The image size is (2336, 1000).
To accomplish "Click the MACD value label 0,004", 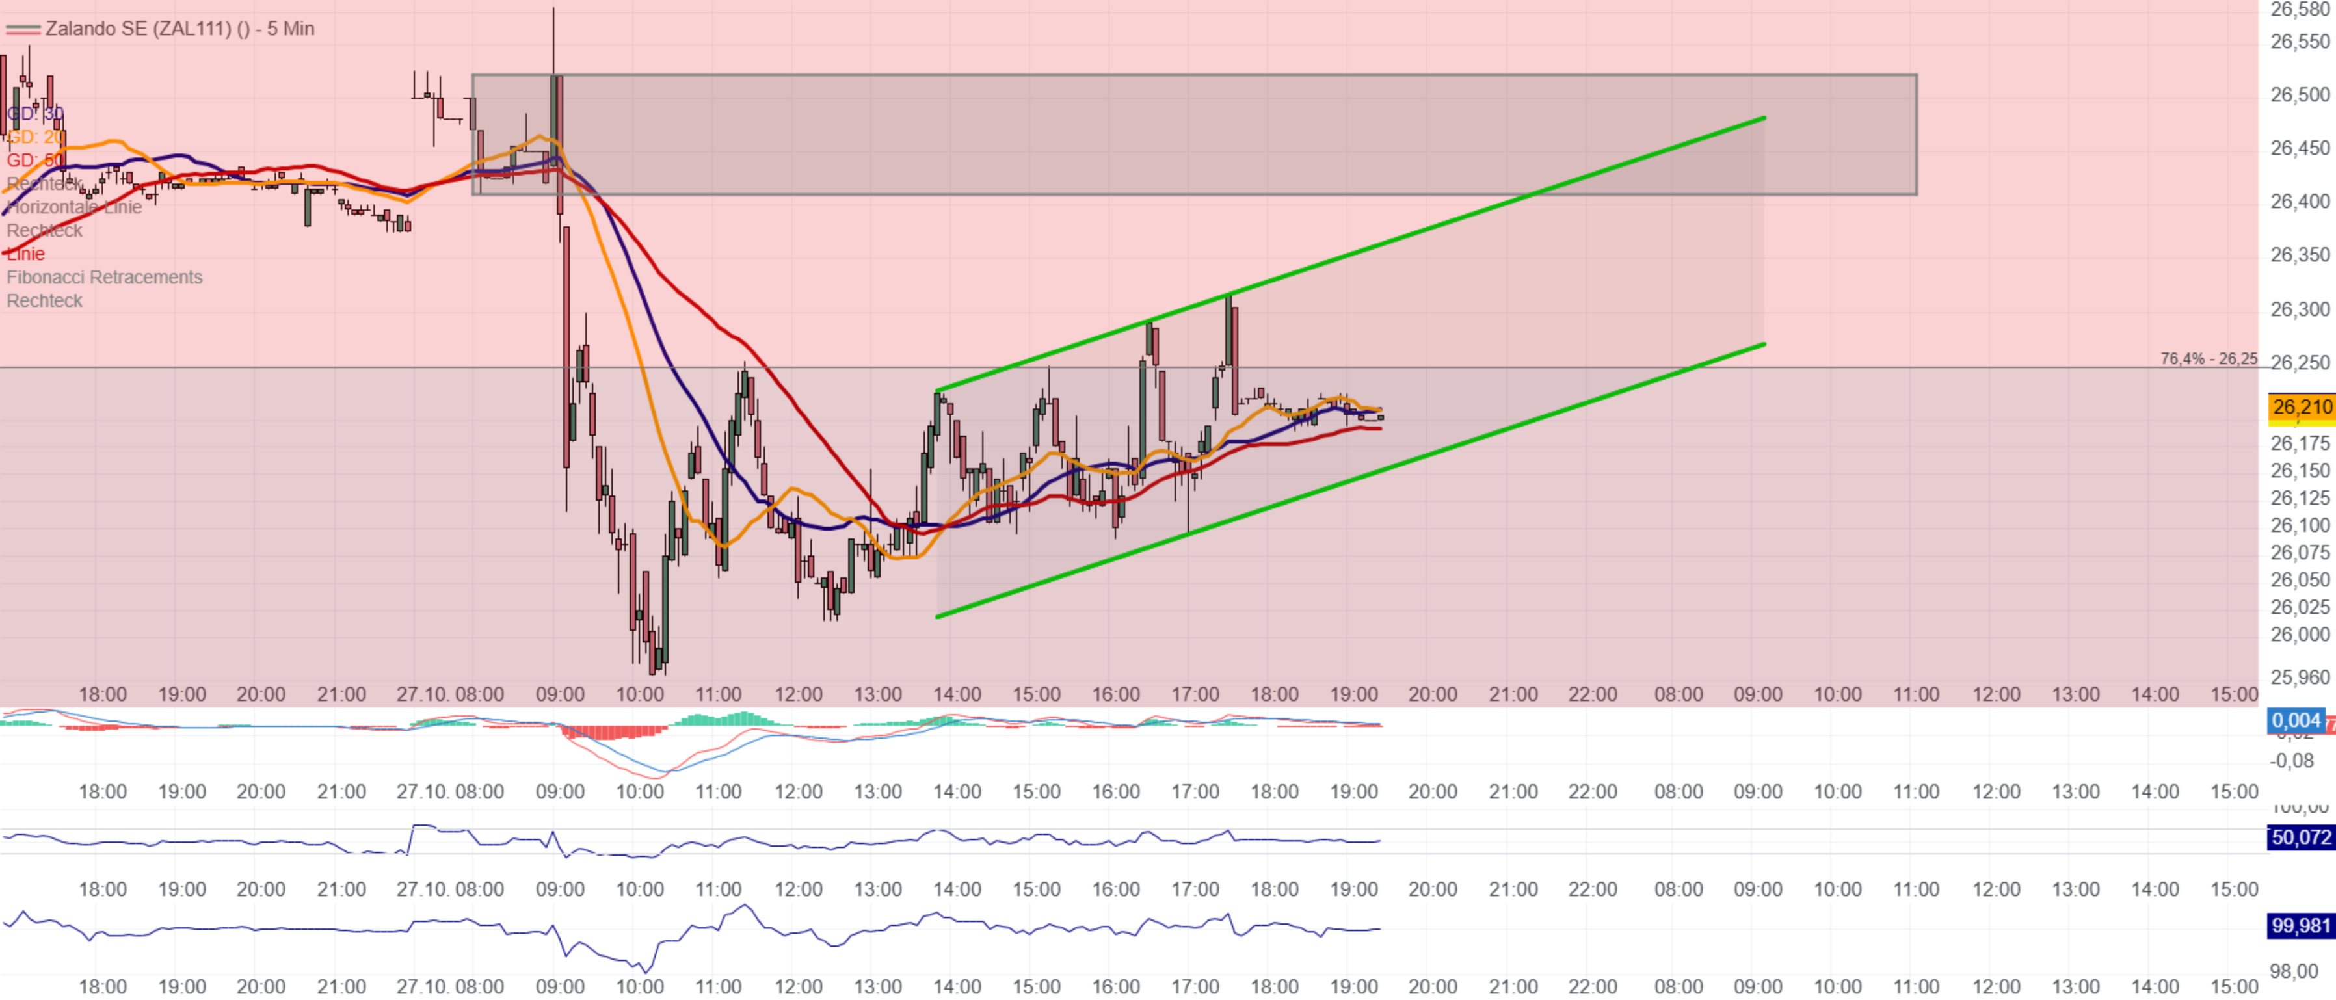I will [x=2295, y=721].
